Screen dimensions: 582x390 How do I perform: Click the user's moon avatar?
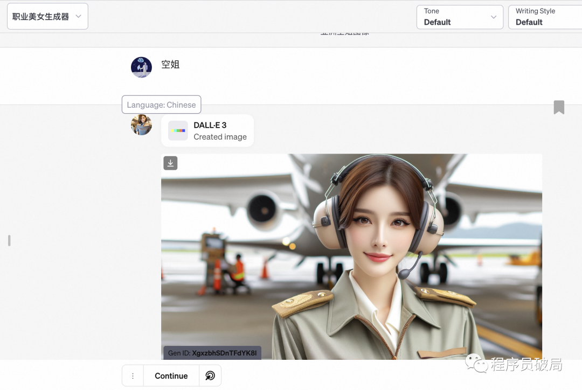click(x=141, y=67)
